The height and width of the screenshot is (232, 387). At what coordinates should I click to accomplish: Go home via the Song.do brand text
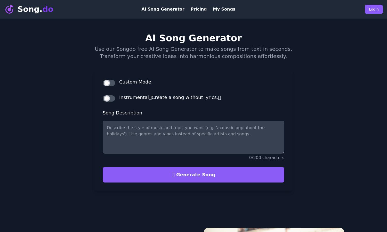(x=35, y=9)
